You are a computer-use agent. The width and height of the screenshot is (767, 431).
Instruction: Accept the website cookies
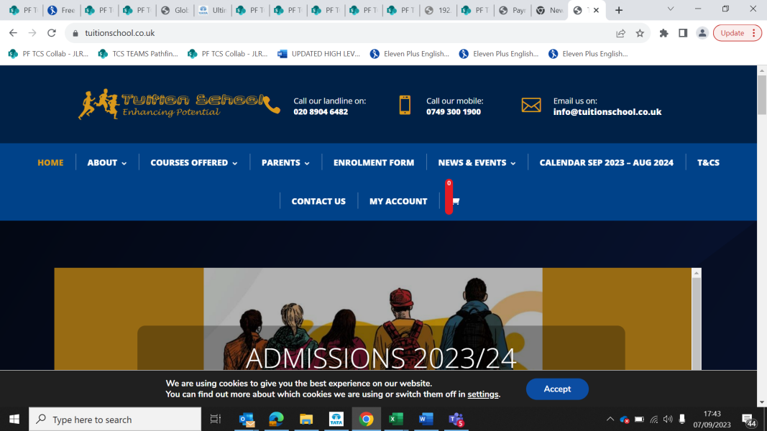click(x=557, y=389)
